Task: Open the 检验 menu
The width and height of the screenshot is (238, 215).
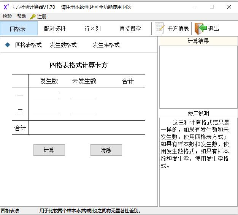Action: [x=7, y=16]
